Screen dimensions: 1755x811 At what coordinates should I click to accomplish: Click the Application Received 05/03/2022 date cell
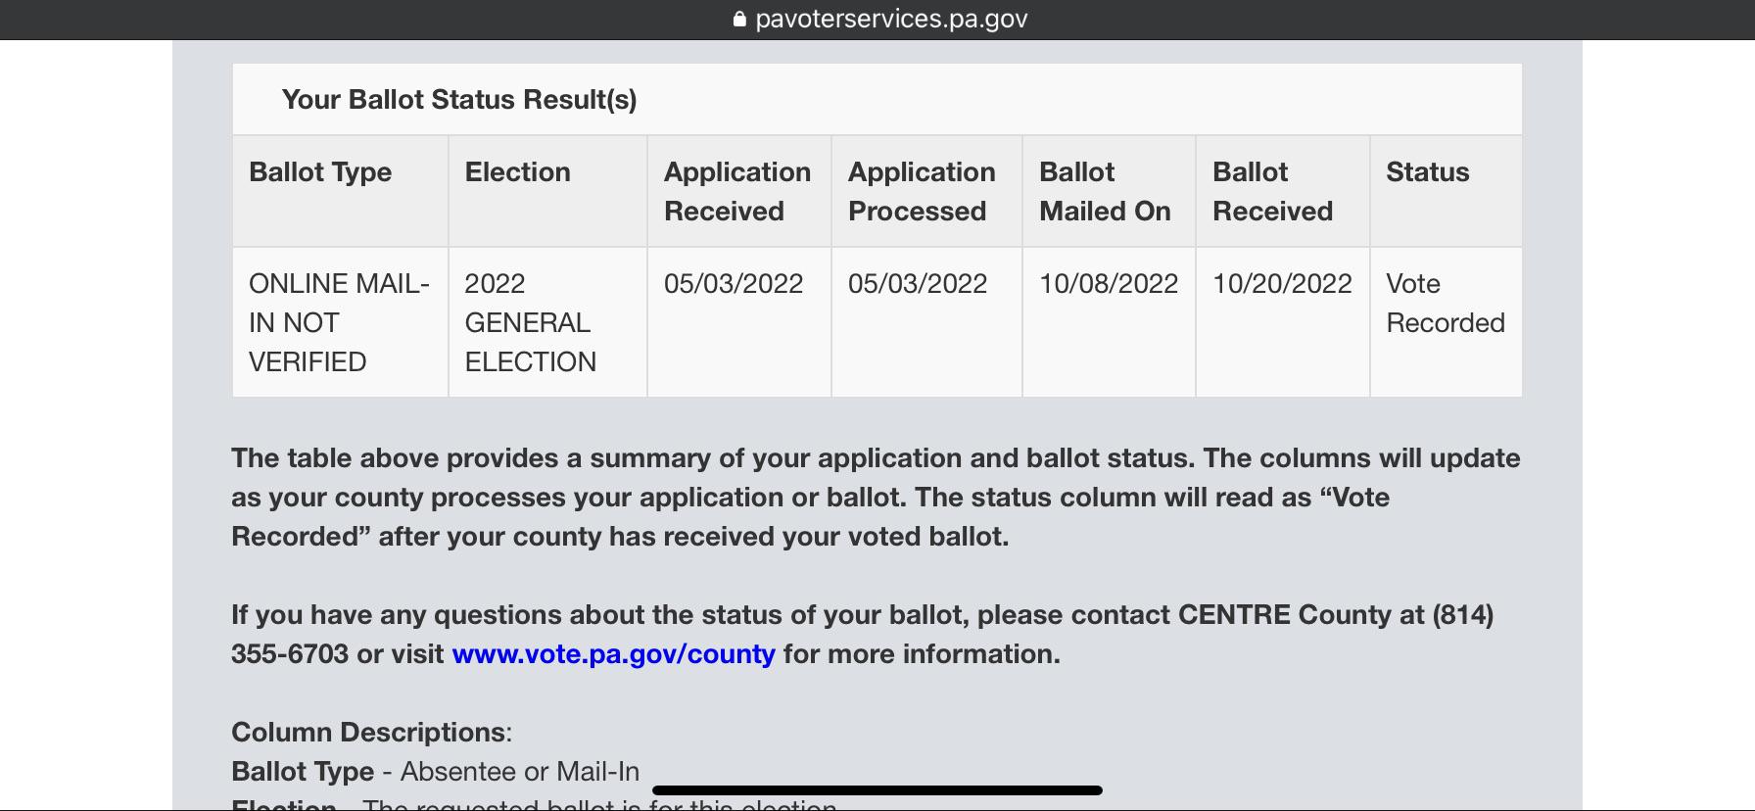point(734,284)
